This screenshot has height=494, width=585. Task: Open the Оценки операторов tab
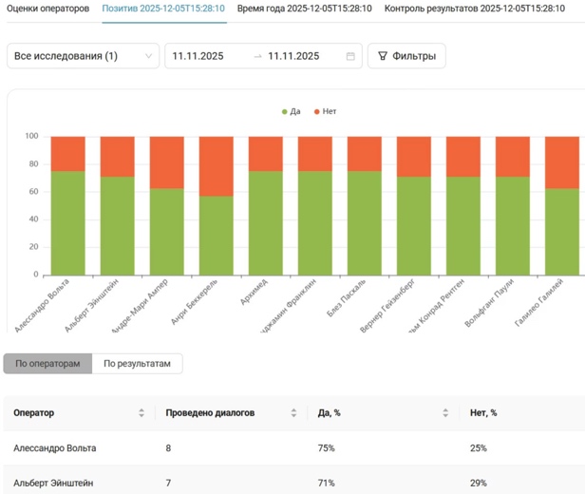[47, 9]
